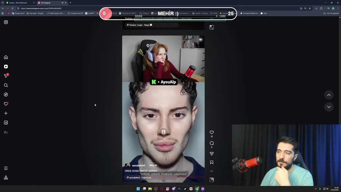
Task: Open the ChatGPT bookmark
Action: click(90, 13)
